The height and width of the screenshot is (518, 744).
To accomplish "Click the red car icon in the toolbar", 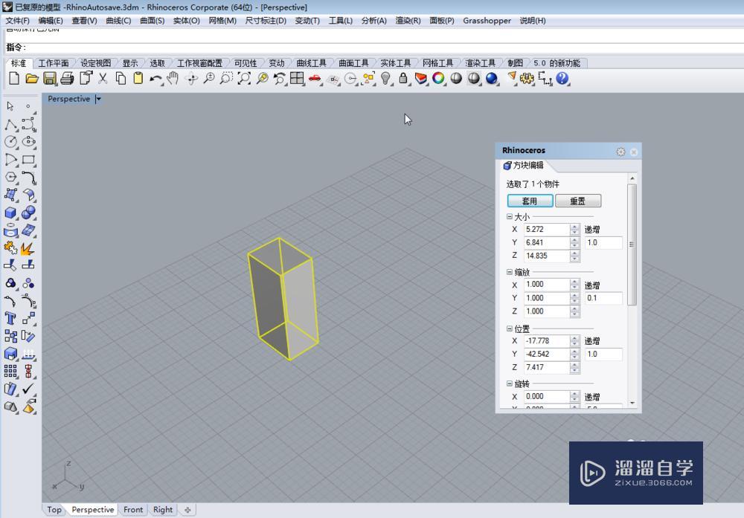I will [315, 79].
